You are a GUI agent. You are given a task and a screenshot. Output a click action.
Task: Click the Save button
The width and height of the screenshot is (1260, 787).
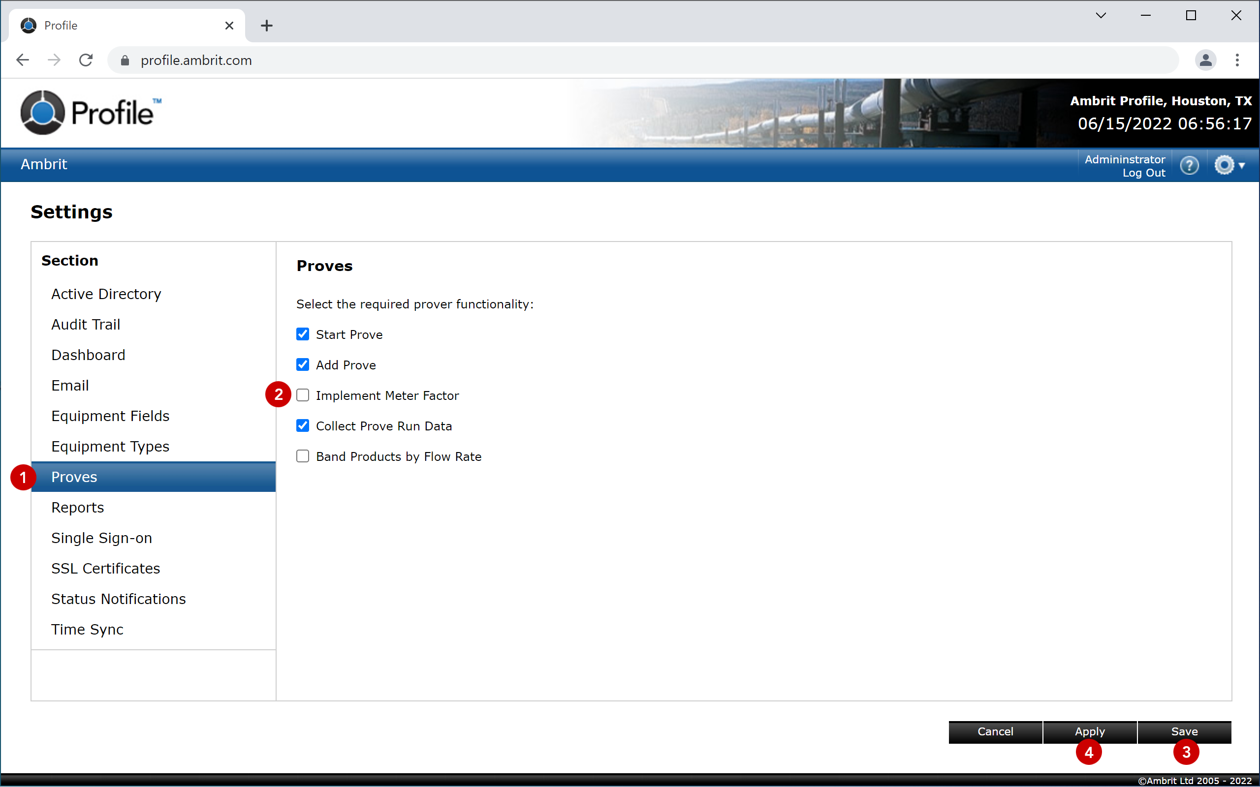[x=1184, y=731]
